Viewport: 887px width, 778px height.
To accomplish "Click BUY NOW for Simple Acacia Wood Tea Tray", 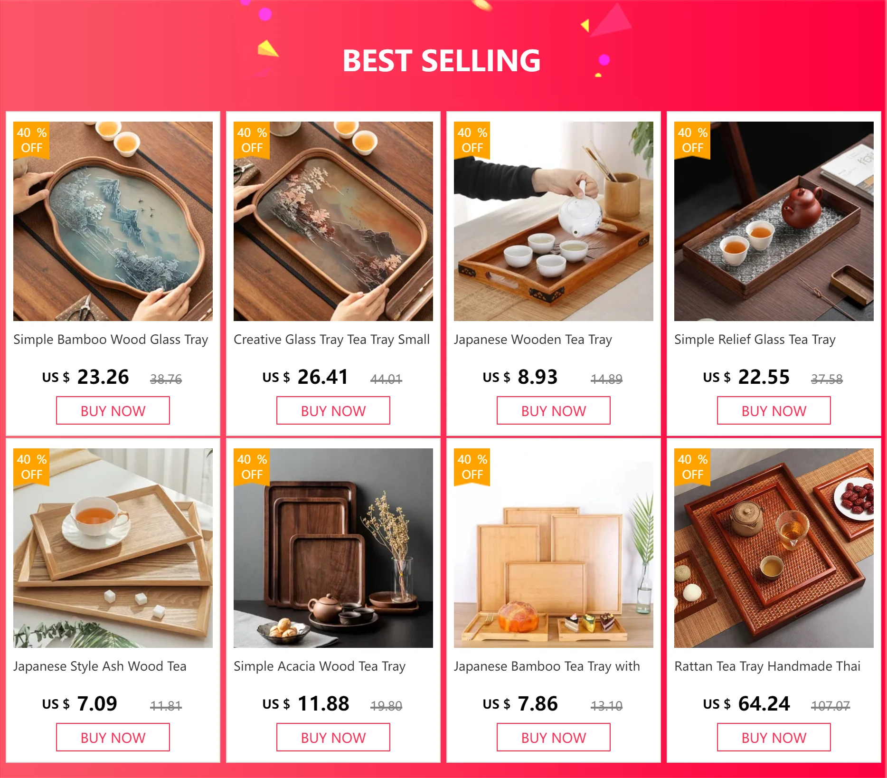I will 333,737.
